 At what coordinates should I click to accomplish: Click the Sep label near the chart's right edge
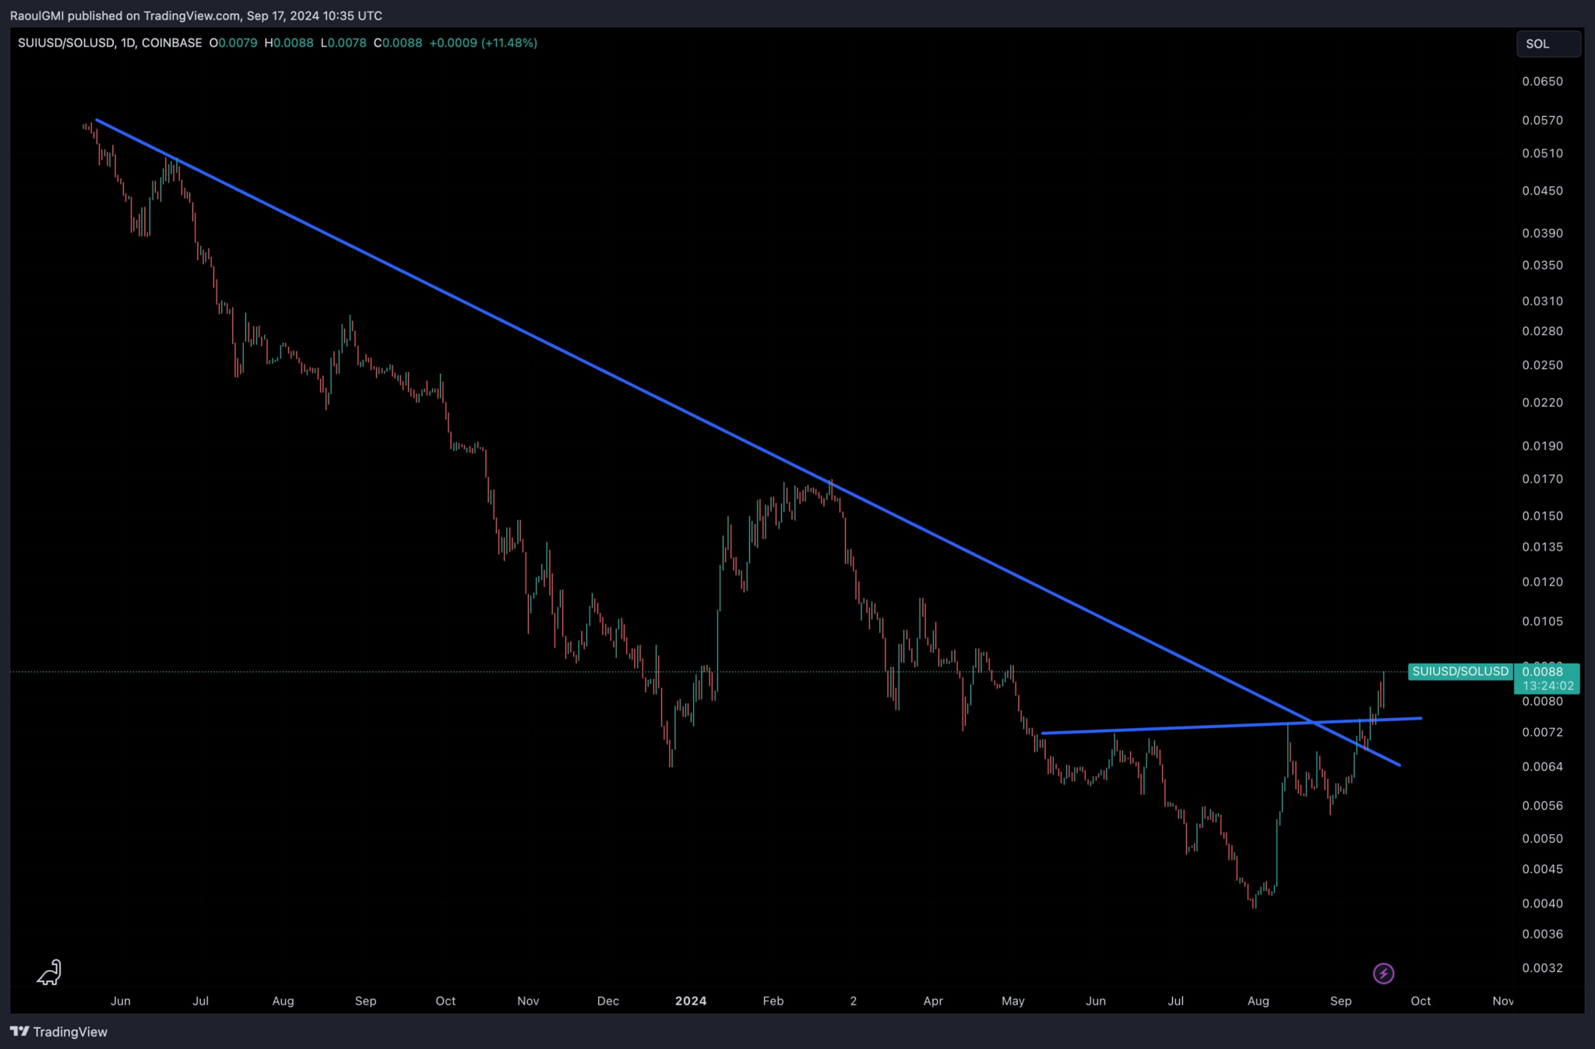pyautogui.click(x=1340, y=1001)
